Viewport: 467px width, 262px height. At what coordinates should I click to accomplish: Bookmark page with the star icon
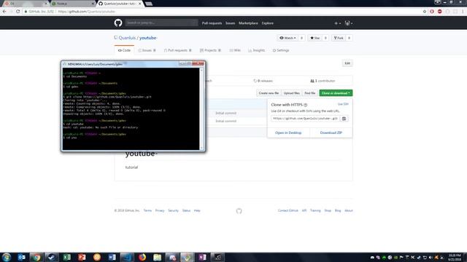(425, 12)
